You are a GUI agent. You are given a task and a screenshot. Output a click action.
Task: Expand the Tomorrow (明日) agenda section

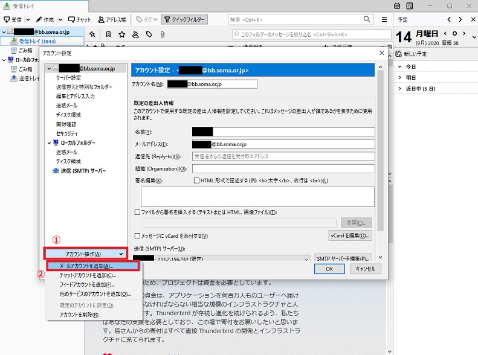[x=399, y=77]
